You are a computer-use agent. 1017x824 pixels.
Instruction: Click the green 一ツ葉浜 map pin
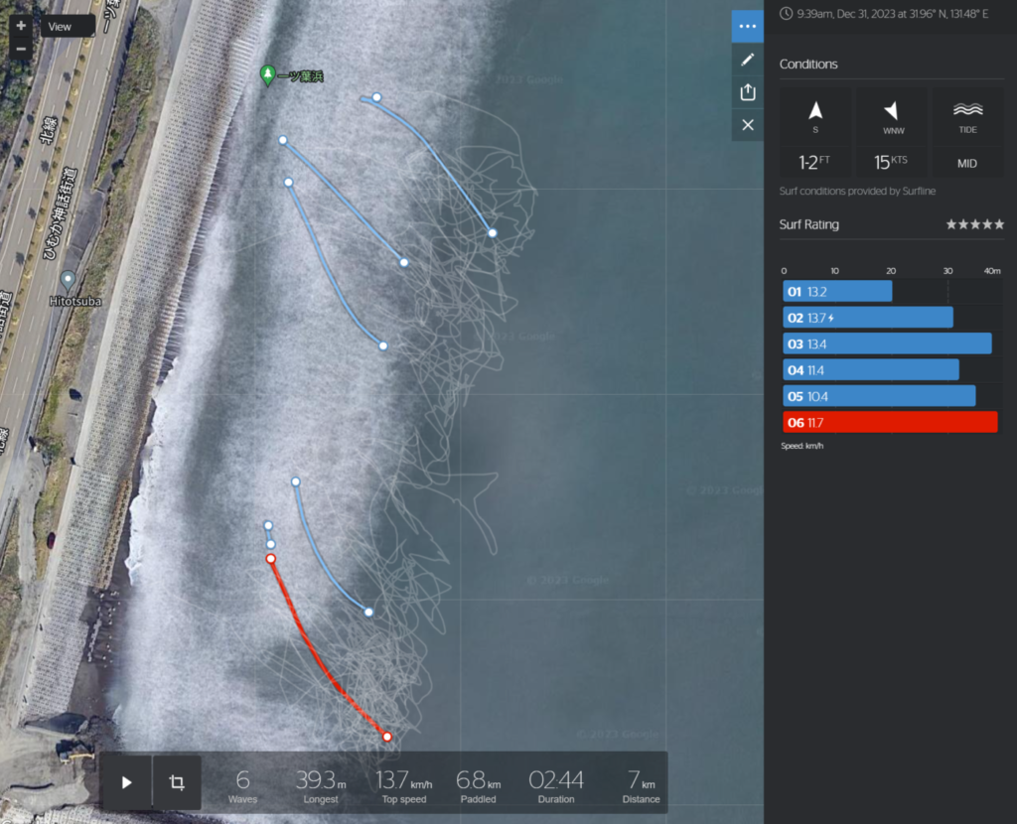tap(267, 74)
